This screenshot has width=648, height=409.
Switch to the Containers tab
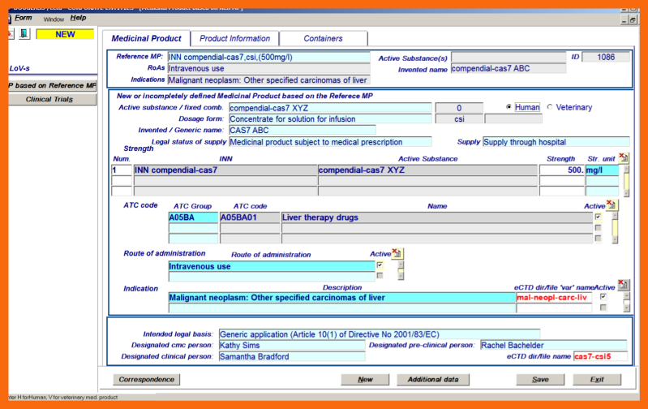click(x=323, y=38)
